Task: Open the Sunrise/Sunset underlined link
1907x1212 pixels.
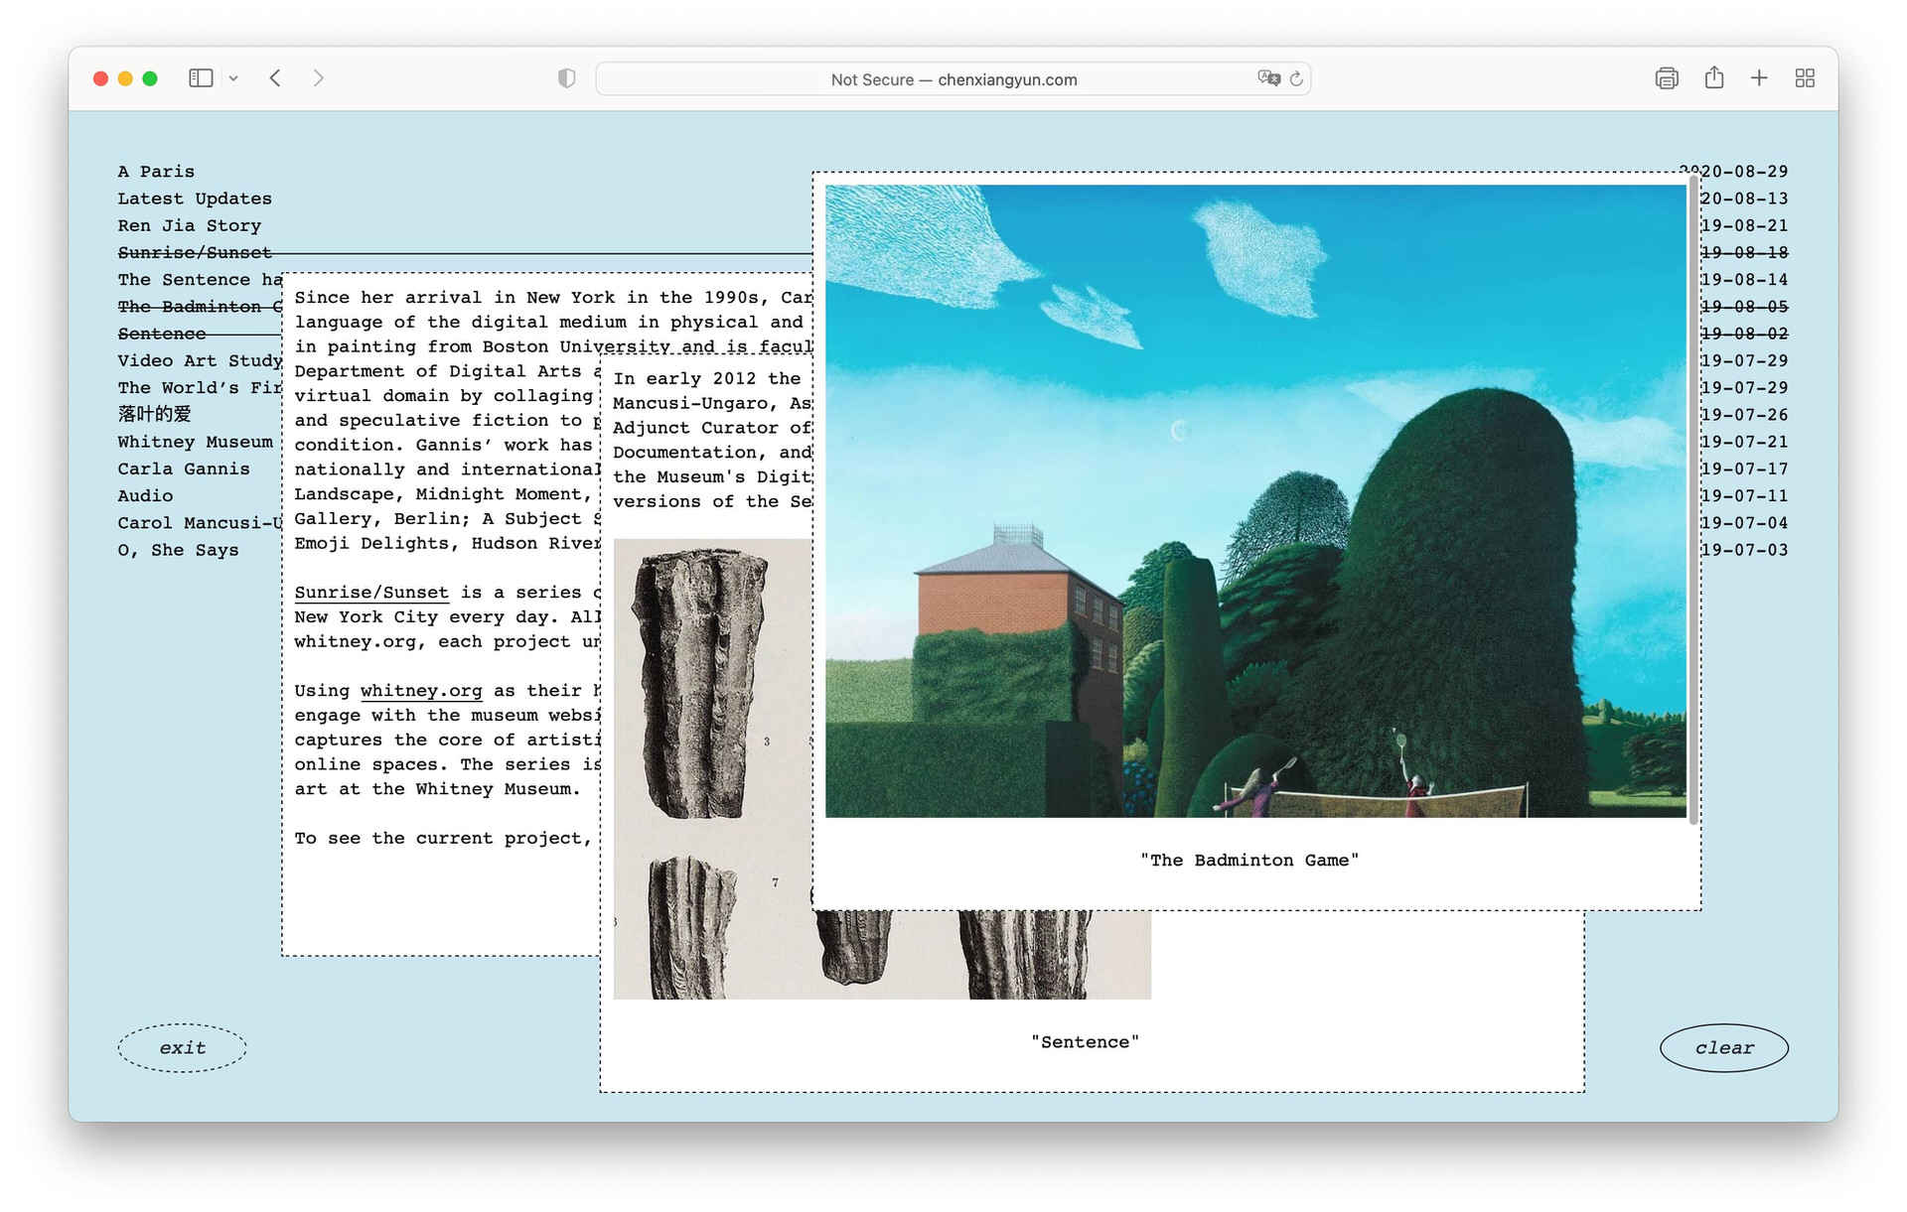Action: [370, 593]
